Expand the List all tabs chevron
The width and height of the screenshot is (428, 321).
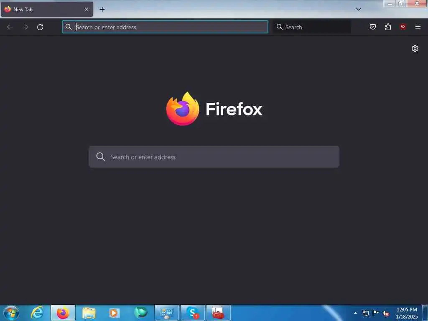click(359, 9)
